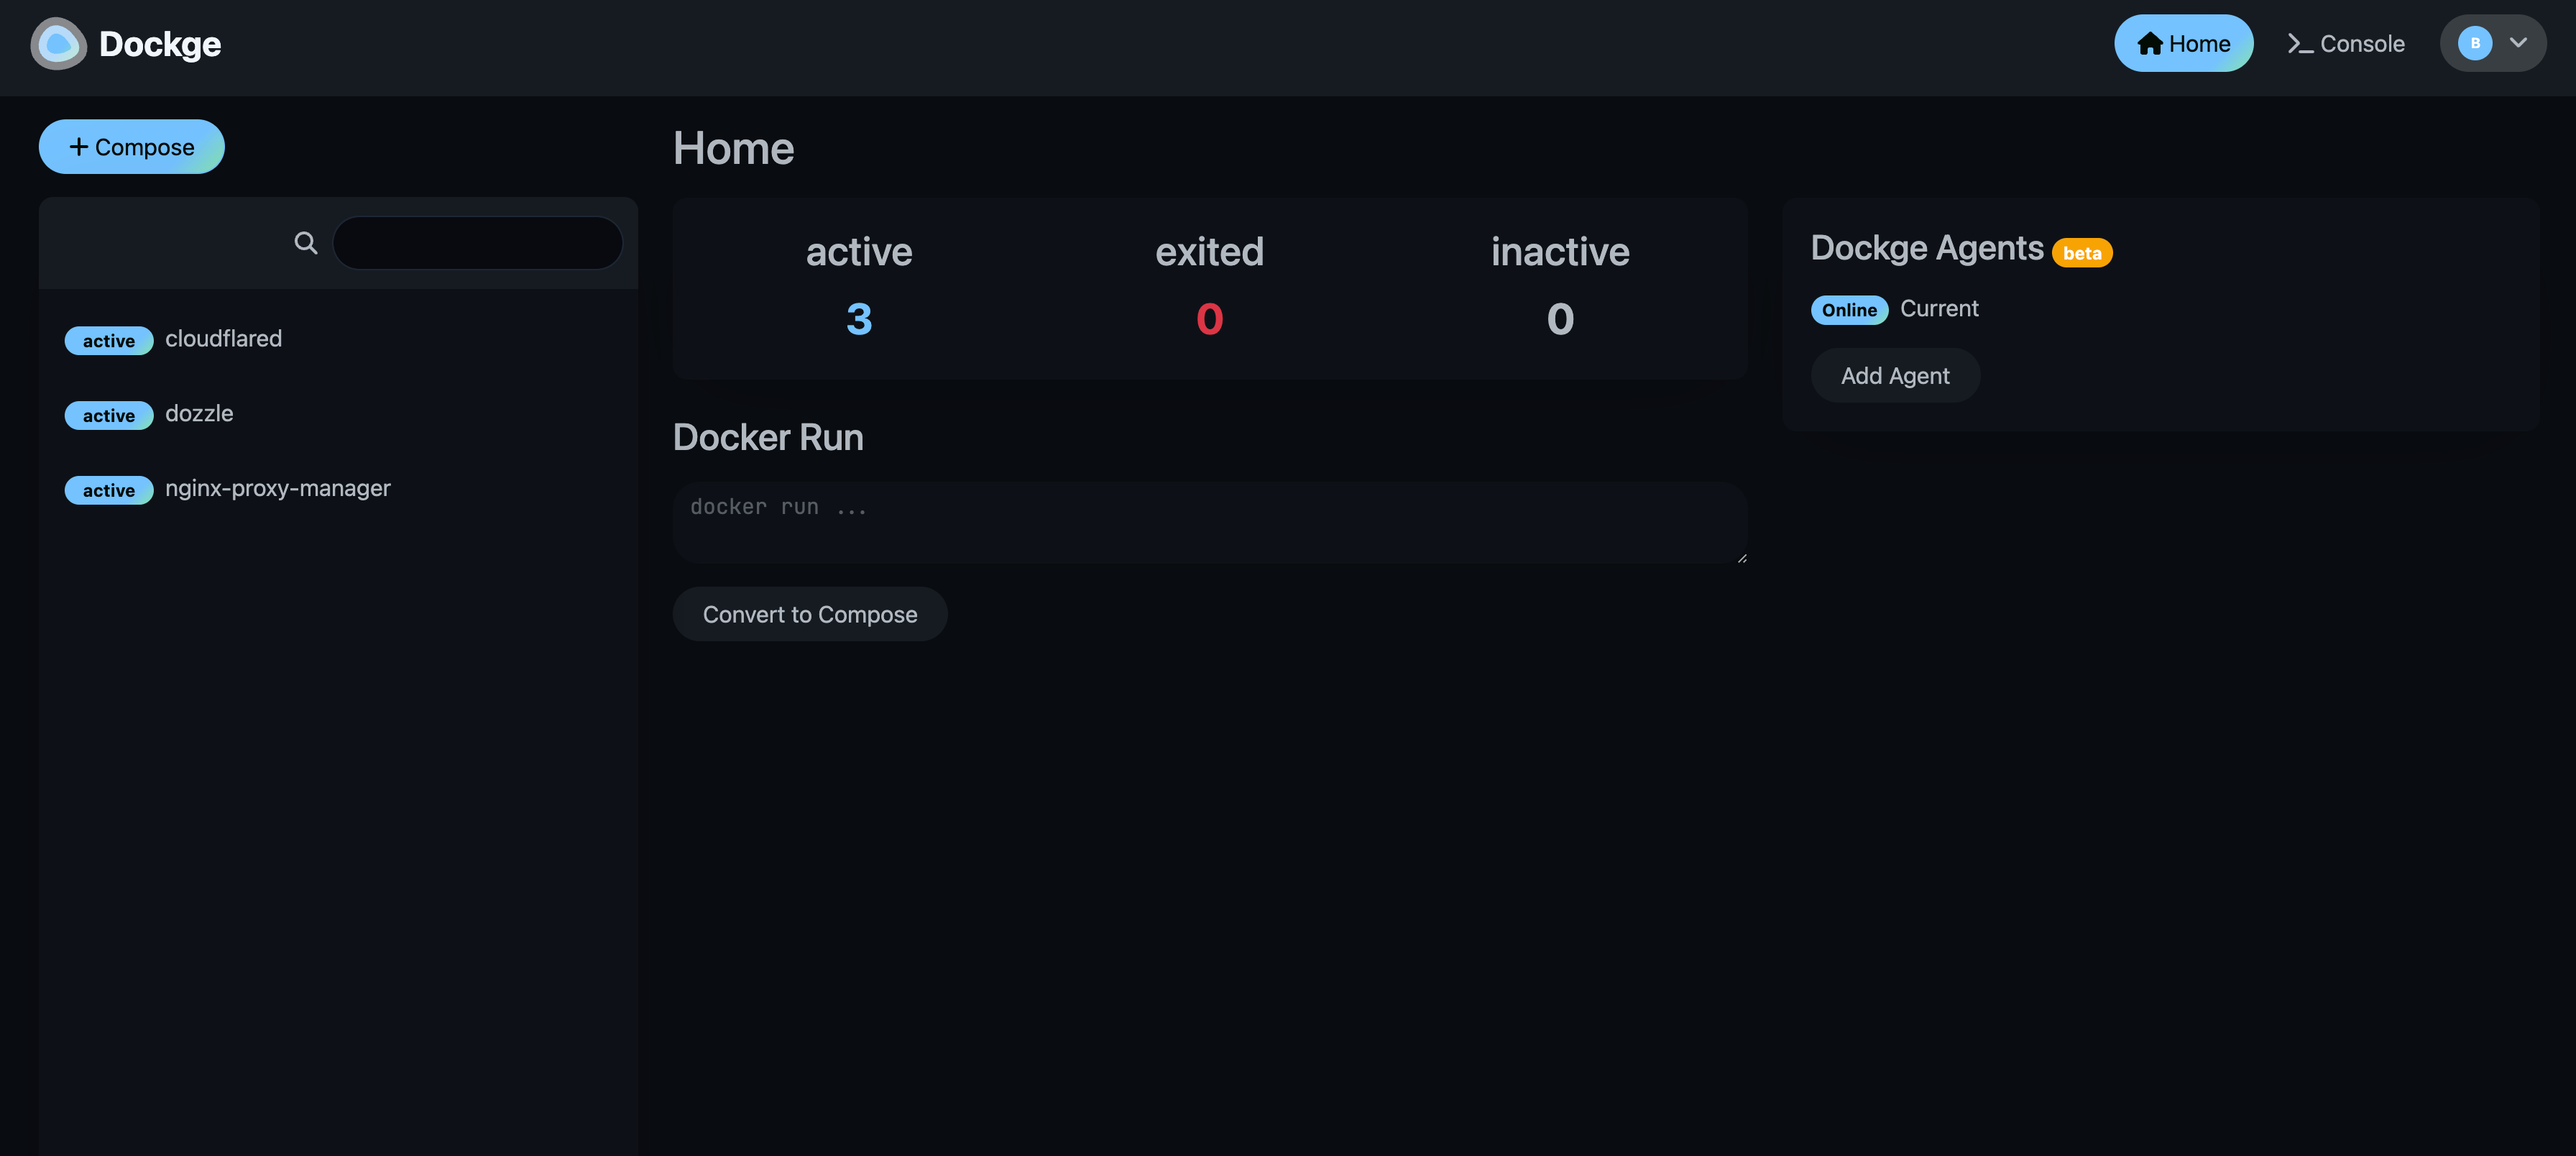The image size is (2576, 1156).
Task: Click the + Compose navigation button
Action: 132,146
